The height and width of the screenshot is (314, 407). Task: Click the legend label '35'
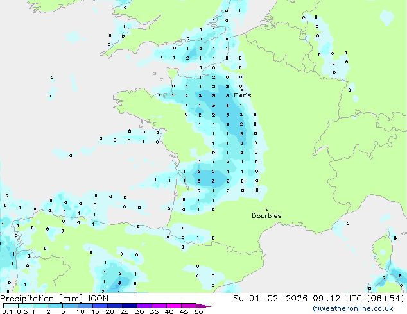tap(154, 311)
